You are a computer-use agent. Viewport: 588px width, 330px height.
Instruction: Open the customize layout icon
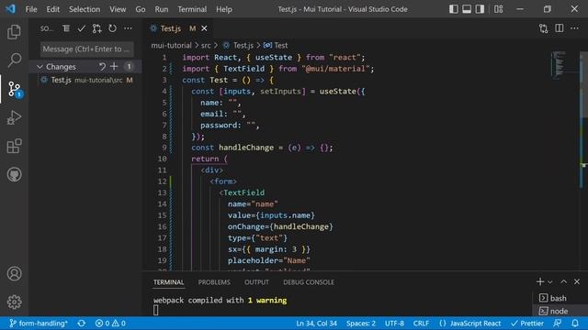(498, 9)
